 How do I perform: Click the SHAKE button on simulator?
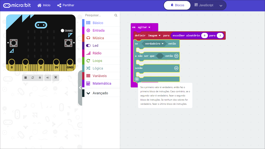pyautogui.click(x=62, y=30)
